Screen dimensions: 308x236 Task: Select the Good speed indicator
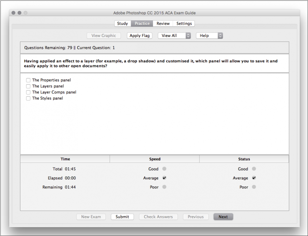(165, 169)
